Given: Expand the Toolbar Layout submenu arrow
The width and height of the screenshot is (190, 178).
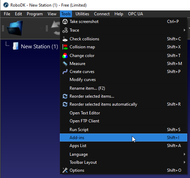Looking at the screenshot, I should coord(184,162).
